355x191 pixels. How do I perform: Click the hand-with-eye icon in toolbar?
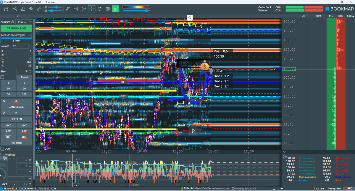coord(107,9)
